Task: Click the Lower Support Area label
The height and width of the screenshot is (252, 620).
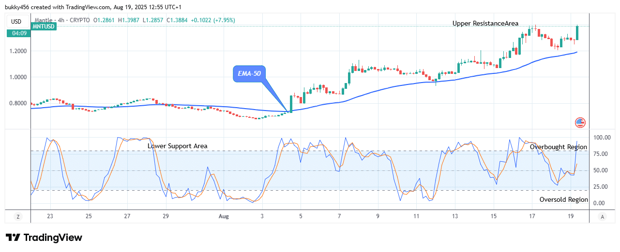Action: tap(178, 146)
